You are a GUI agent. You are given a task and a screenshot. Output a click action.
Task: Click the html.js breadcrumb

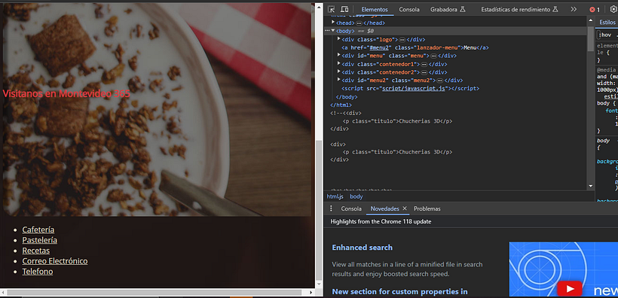(335, 196)
